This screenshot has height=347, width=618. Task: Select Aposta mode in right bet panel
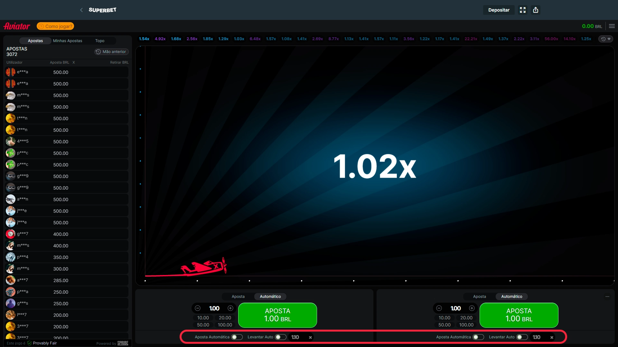pos(480,297)
